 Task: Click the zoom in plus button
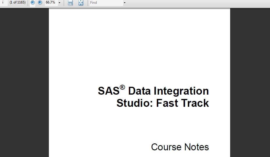click(40, 2)
